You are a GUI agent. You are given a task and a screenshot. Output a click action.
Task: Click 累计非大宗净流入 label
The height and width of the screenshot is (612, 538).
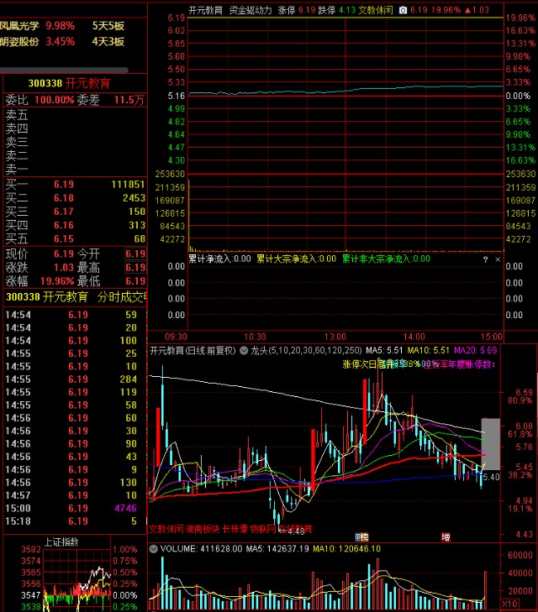(386, 259)
